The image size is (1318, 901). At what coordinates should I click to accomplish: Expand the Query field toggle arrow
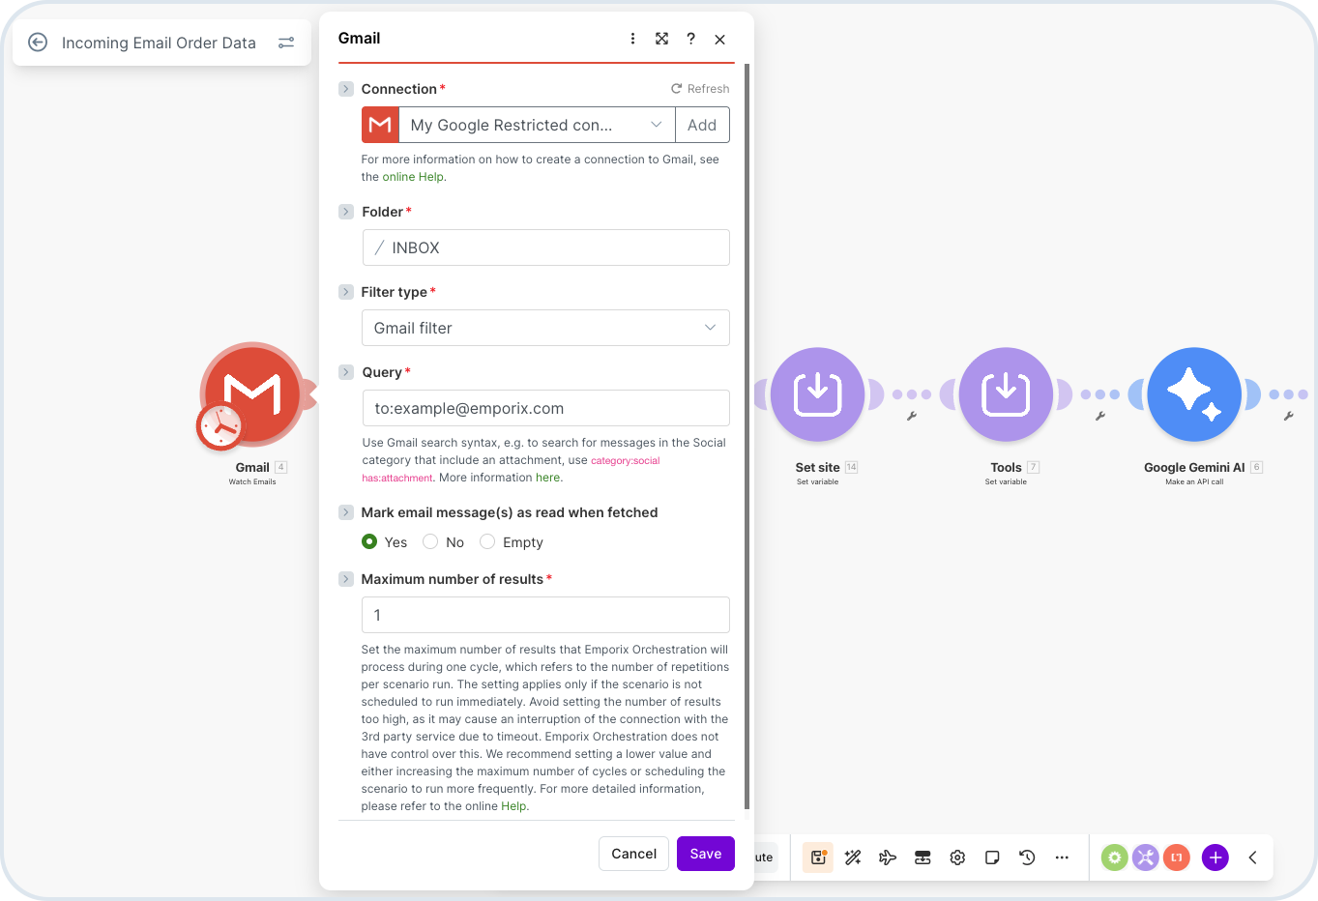pos(346,372)
